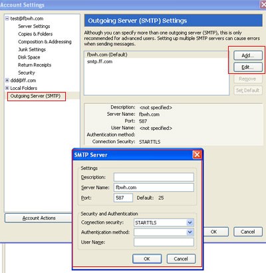Open the Account Actions button menu
Viewport: 266px width, 273px height.
(x=39, y=218)
